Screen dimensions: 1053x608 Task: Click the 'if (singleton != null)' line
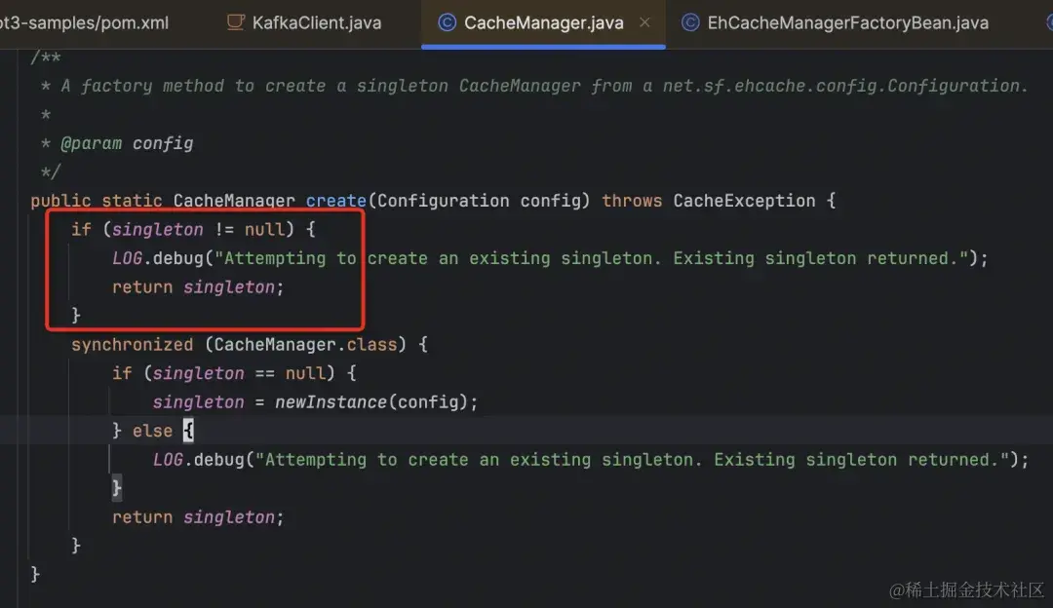[193, 230]
